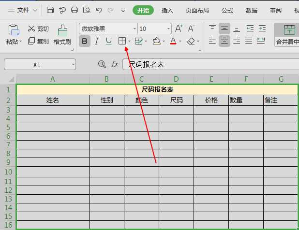The height and width of the screenshot is (230, 299).
Task: Open the 数据 tab
Action: pos(251,10)
